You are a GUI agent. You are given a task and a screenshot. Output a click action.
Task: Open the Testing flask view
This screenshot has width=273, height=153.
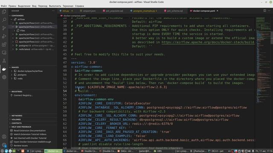click(4, 61)
